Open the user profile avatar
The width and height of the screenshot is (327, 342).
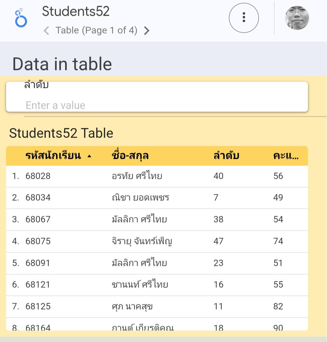coord(297,18)
